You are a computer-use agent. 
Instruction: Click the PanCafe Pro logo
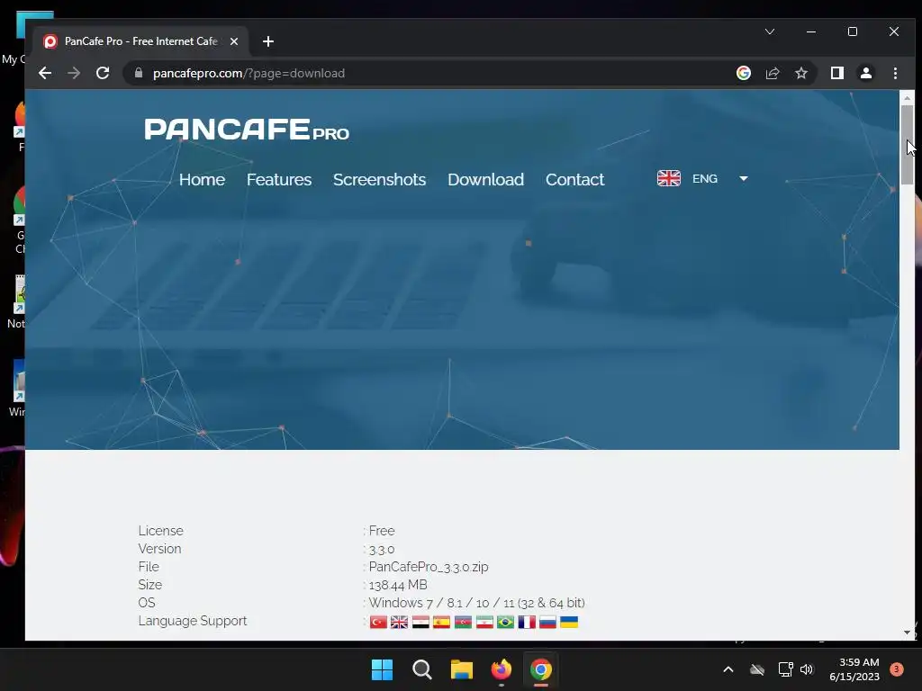pyautogui.click(x=247, y=130)
